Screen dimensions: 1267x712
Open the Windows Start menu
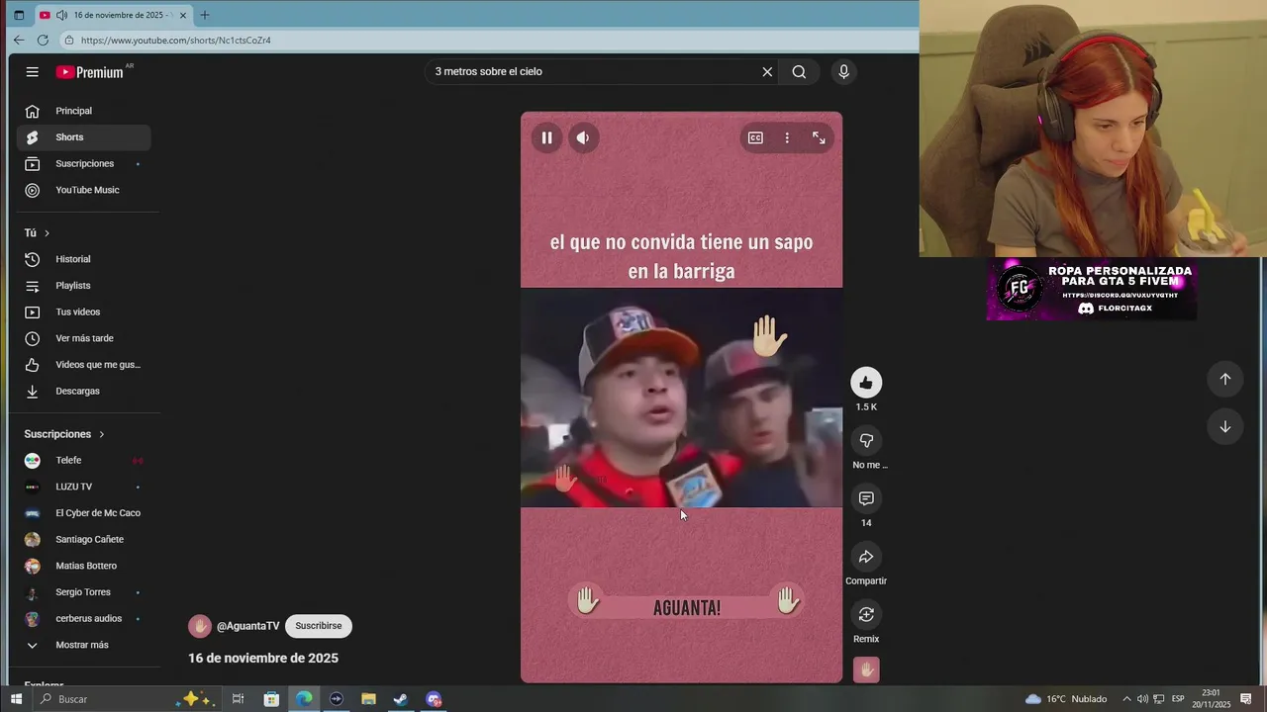(x=16, y=699)
